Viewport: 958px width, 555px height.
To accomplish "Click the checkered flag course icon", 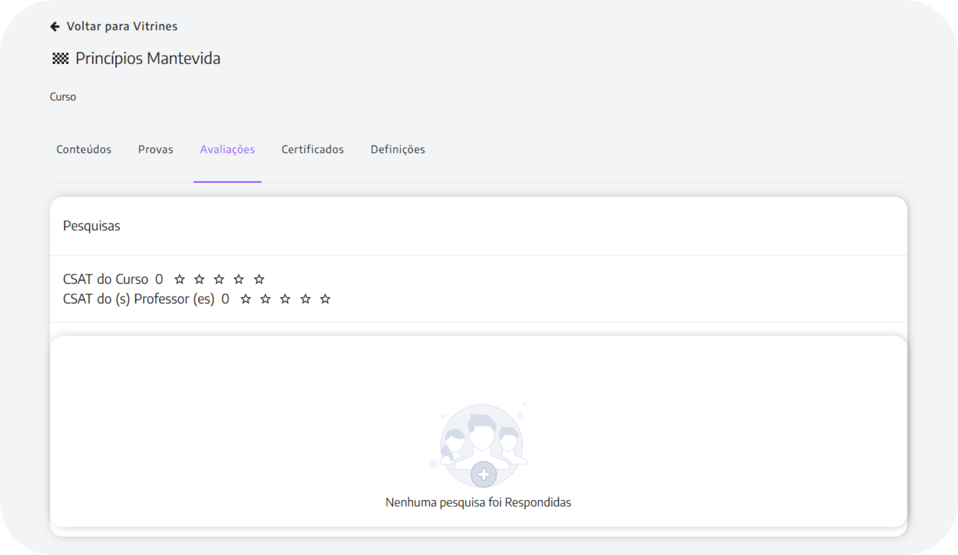I will [x=60, y=59].
